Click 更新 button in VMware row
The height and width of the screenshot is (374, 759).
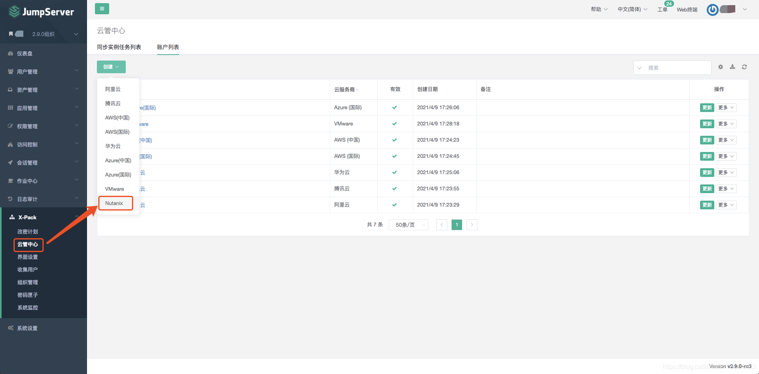tap(707, 124)
